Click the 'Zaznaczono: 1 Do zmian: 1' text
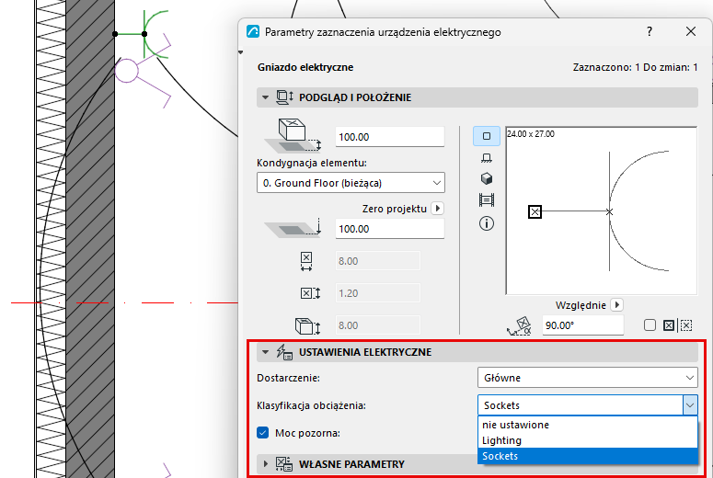The height and width of the screenshot is (478, 713). [x=635, y=67]
